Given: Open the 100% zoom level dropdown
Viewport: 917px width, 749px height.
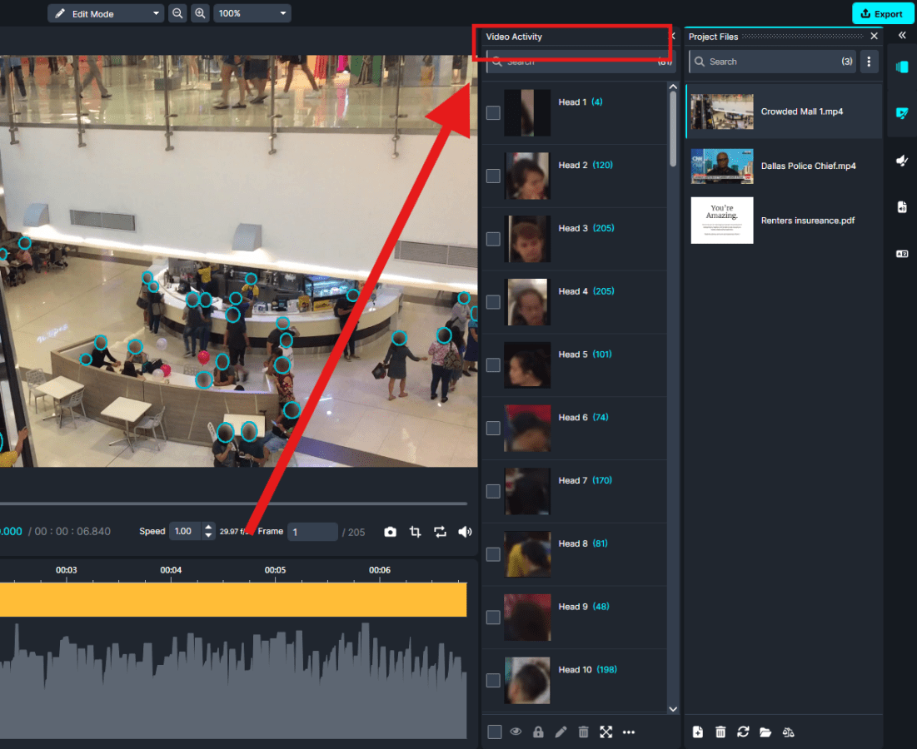Looking at the screenshot, I should 252,13.
